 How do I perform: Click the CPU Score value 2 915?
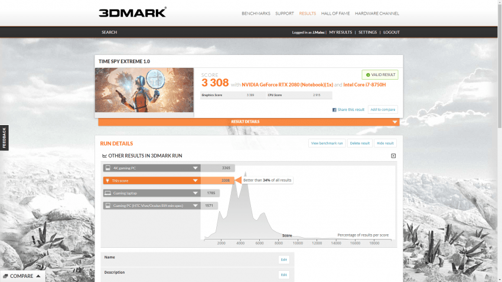click(317, 95)
